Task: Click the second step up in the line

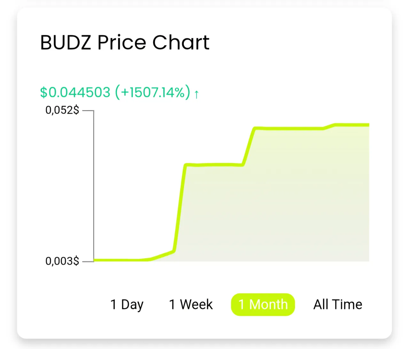Action: (249, 147)
